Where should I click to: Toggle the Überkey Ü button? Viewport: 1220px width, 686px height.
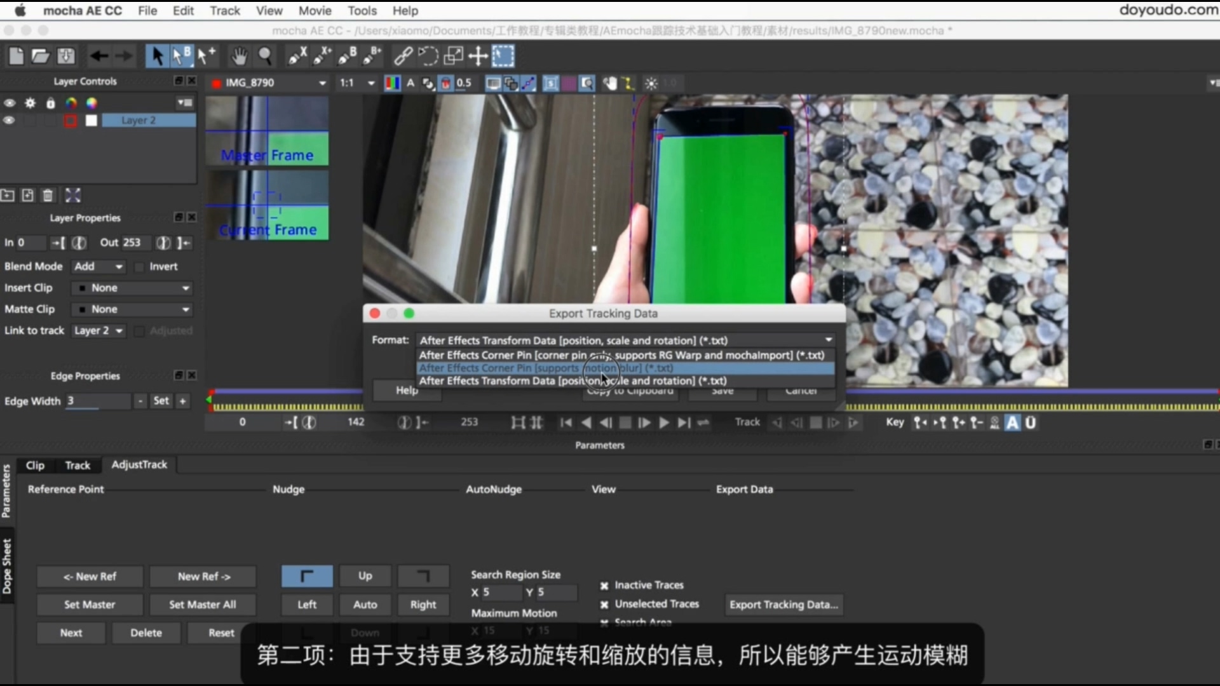pos(1031,422)
